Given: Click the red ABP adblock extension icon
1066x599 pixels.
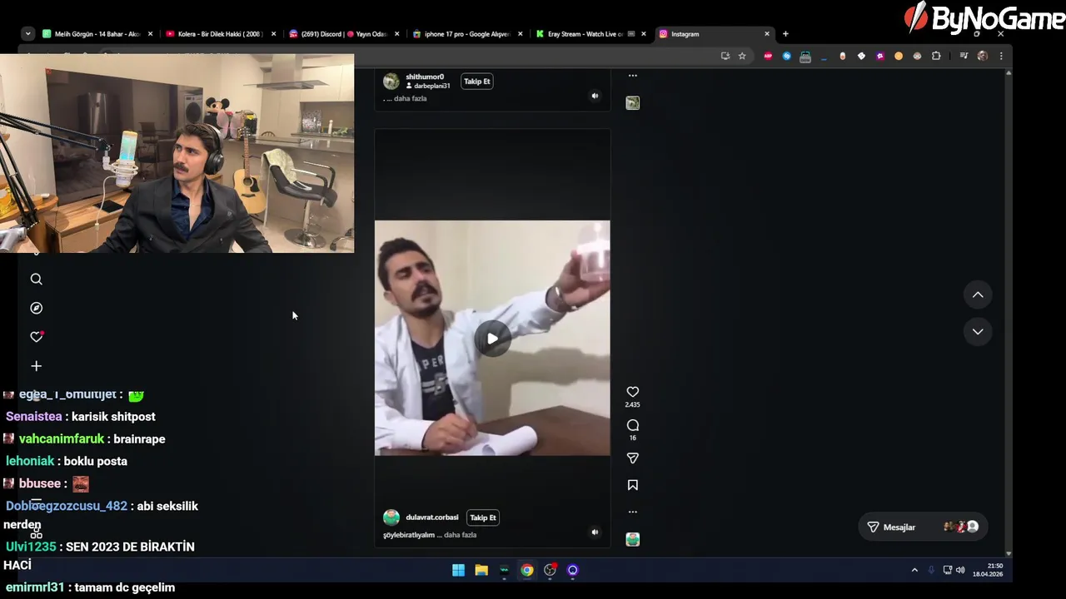Looking at the screenshot, I should coord(768,56).
